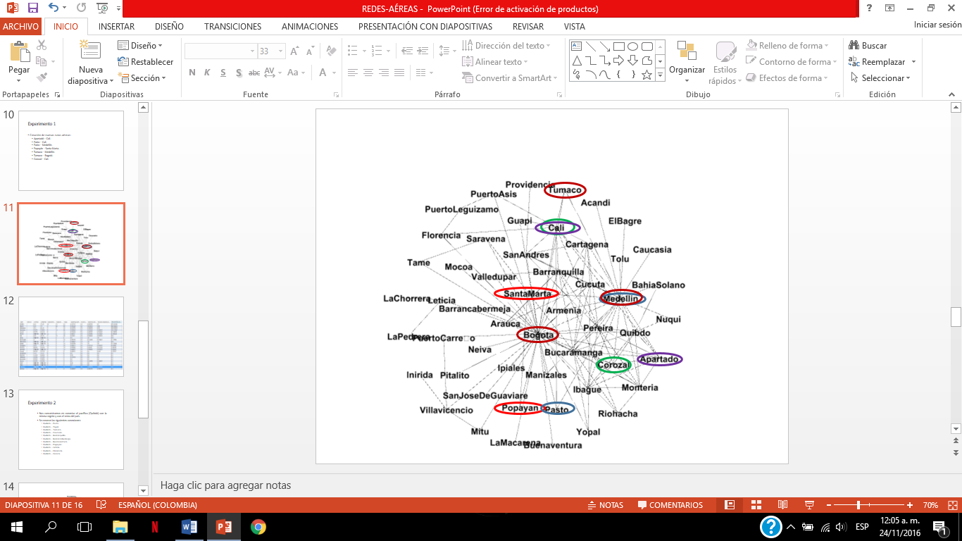Open Dirección del texto dropdown

click(507, 46)
